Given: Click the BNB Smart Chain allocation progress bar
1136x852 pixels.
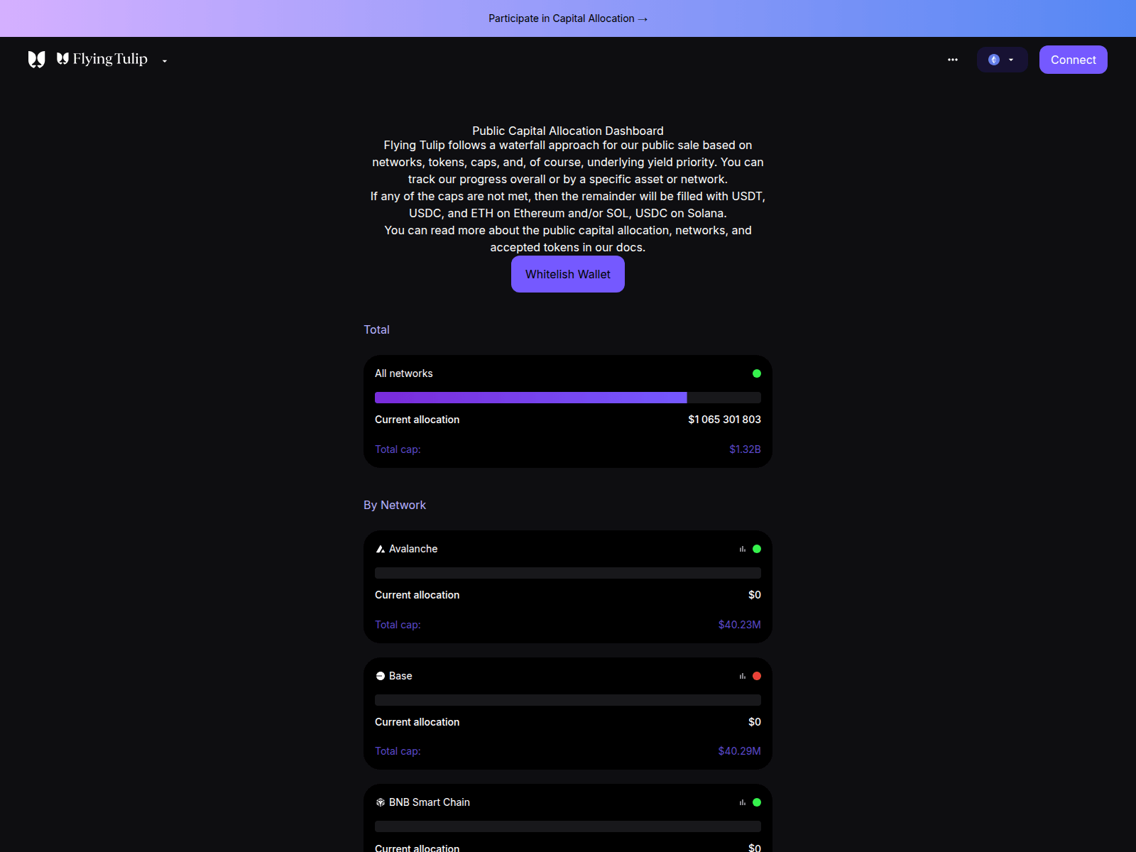Looking at the screenshot, I should 568,826.
